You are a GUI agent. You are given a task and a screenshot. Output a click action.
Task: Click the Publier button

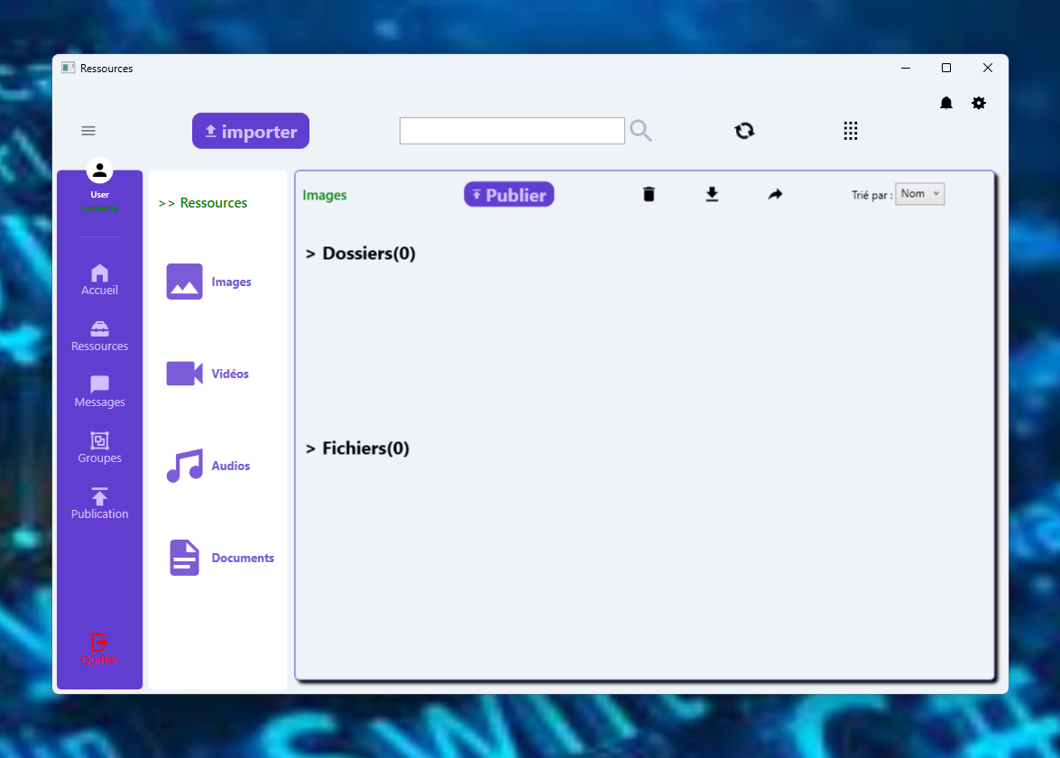509,193
